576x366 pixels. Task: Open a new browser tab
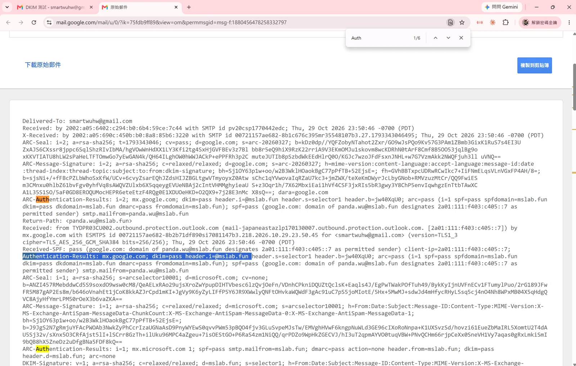[189, 7]
